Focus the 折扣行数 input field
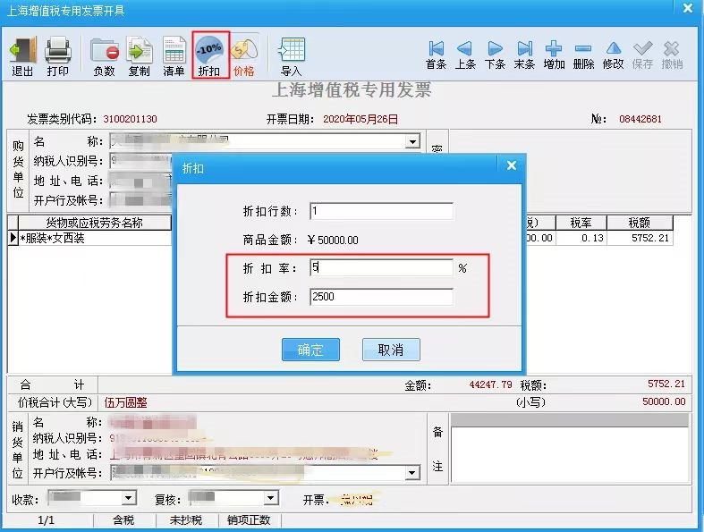 (x=381, y=211)
